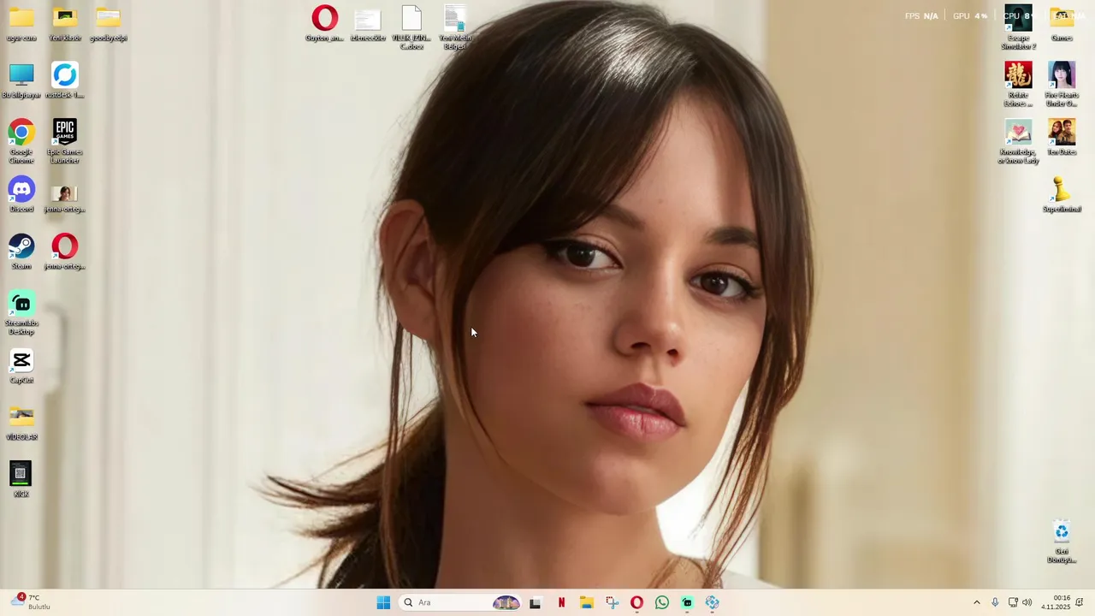Select the Google Chrome shortcut
This screenshot has height=616, width=1095.
point(21,141)
